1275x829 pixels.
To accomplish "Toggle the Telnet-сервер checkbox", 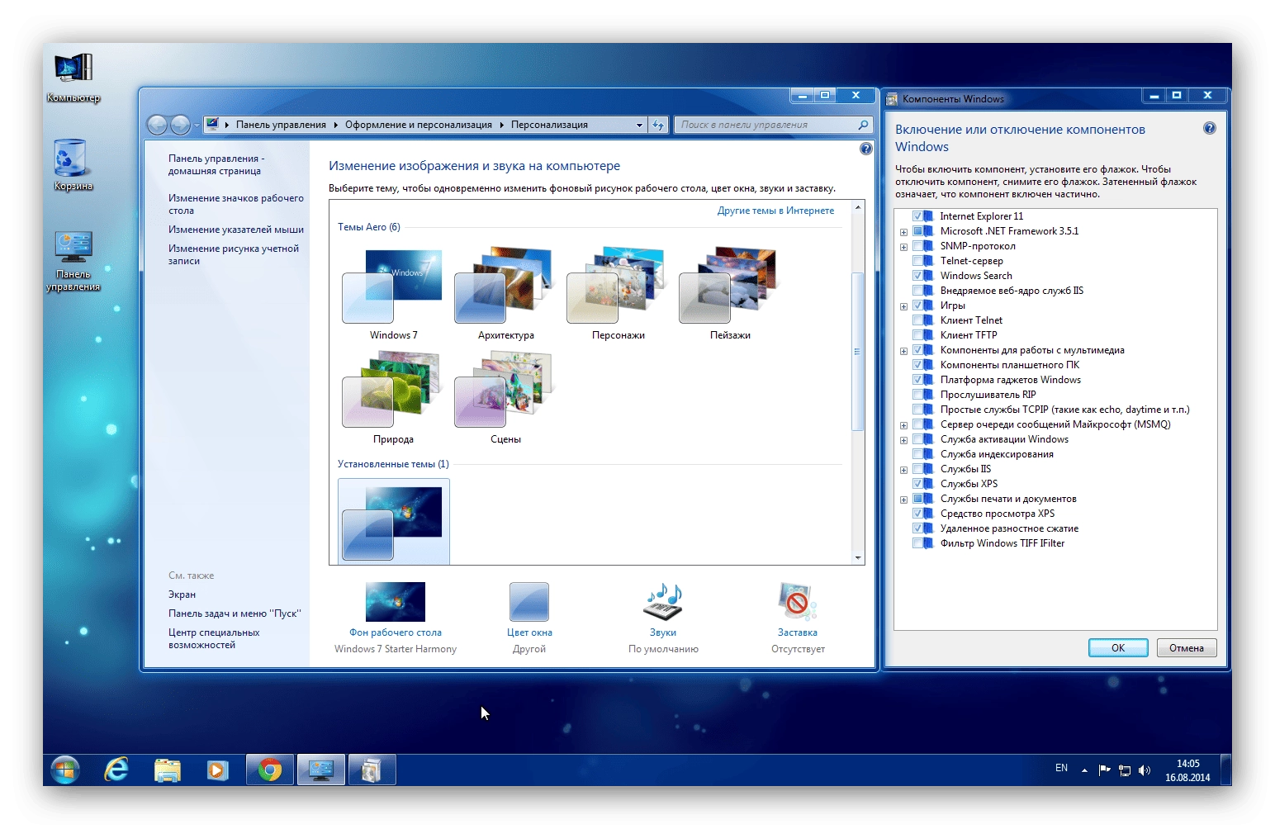I will click(917, 261).
